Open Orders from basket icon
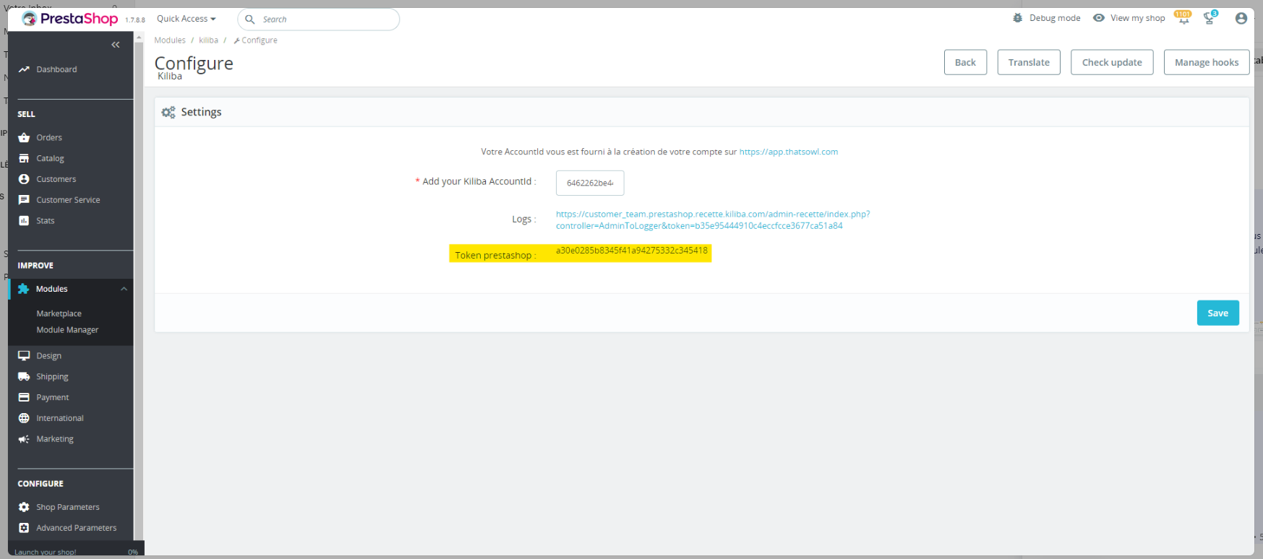 click(24, 137)
